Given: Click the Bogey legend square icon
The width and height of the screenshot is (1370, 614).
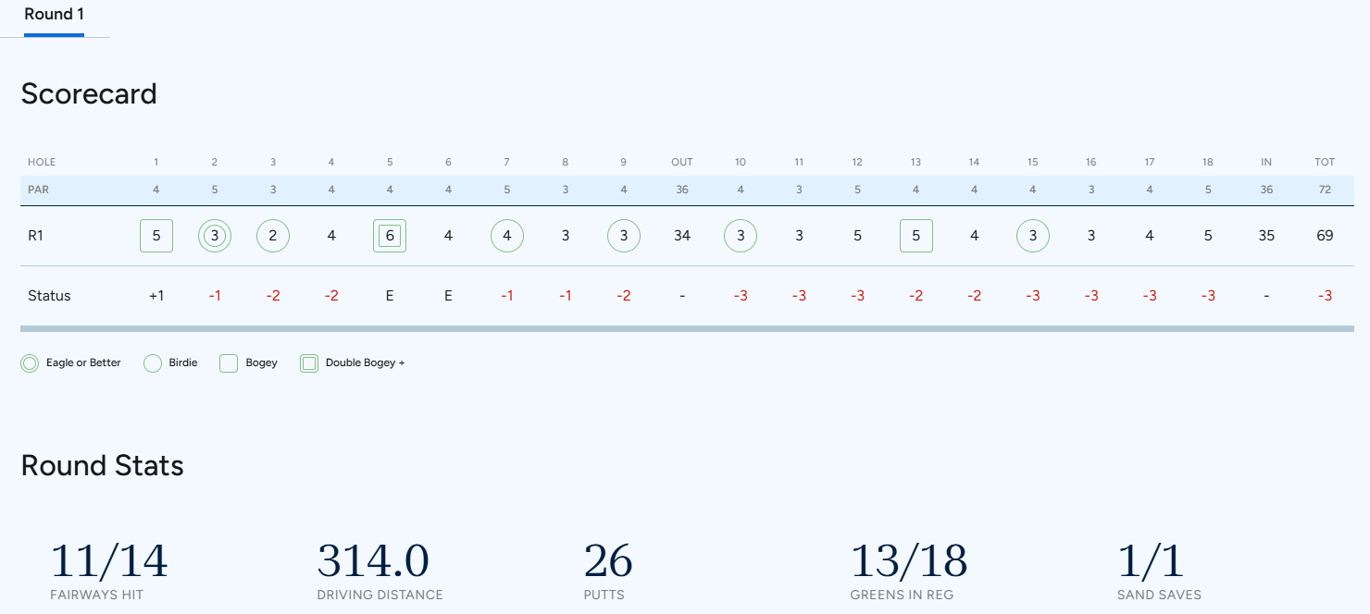Looking at the screenshot, I should [229, 363].
